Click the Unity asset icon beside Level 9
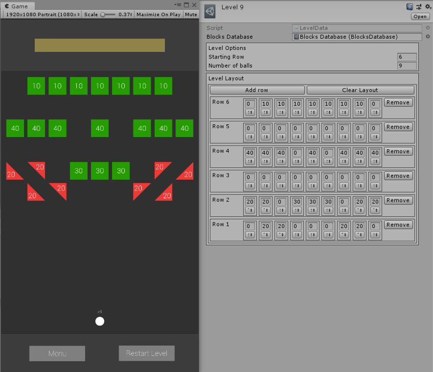Viewport: 433px width, 372px height. 211,11
